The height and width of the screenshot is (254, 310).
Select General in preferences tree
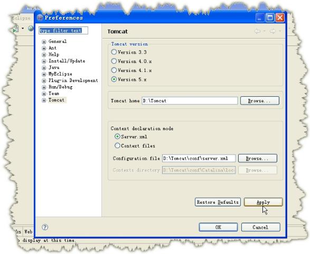(x=58, y=41)
